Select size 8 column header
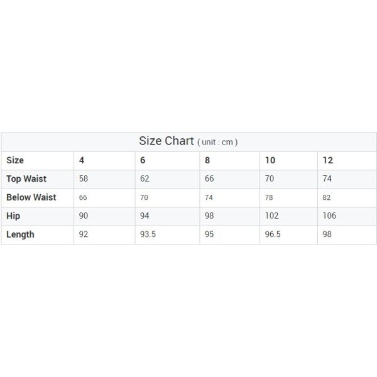The image size is (377, 377). (x=207, y=160)
